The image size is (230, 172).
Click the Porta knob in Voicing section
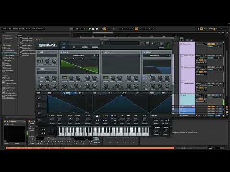point(157,131)
